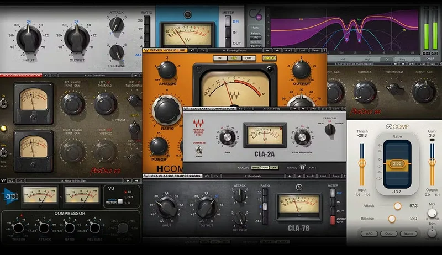This screenshot has width=442, height=255.
Task: Click the API compressor Release knob
Action: [94, 228]
